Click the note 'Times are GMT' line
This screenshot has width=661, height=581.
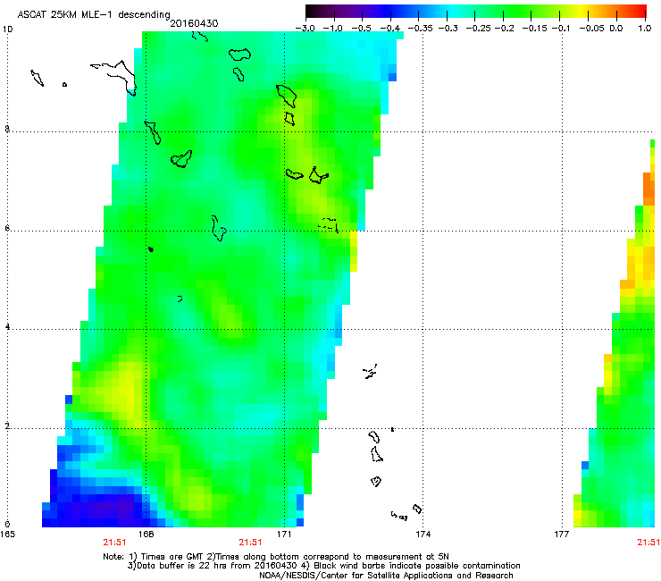click(276, 557)
